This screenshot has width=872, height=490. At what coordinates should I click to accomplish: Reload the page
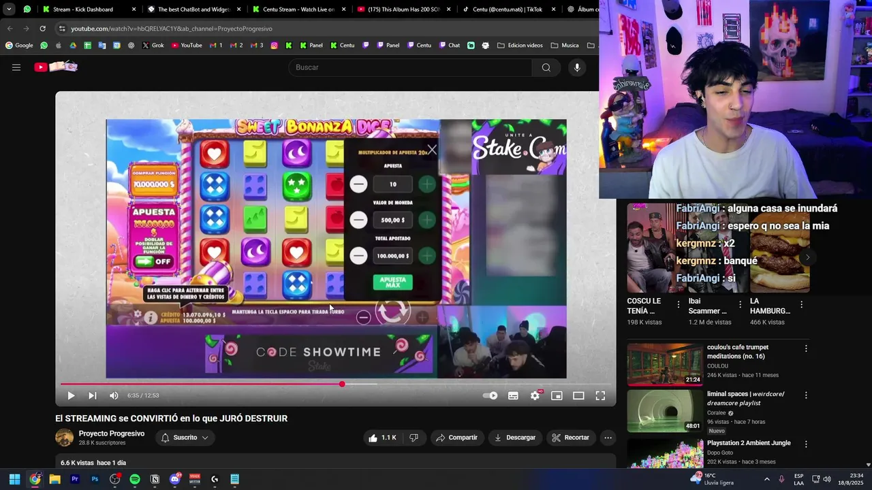click(42, 29)
